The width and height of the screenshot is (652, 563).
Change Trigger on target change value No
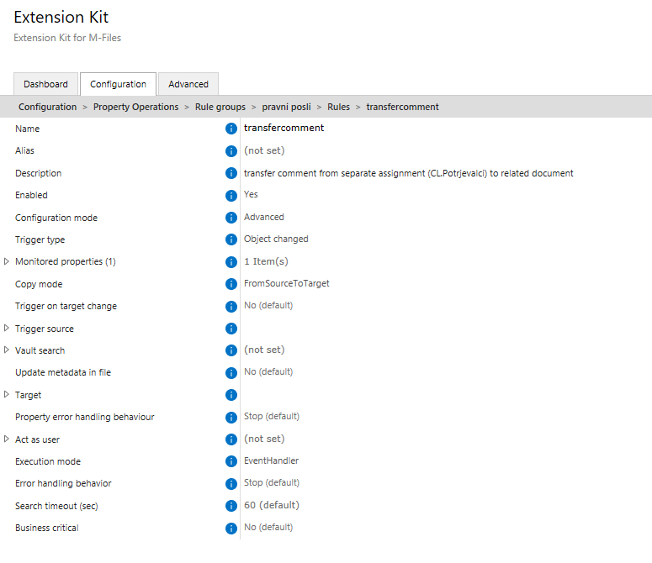pos(268,305)
